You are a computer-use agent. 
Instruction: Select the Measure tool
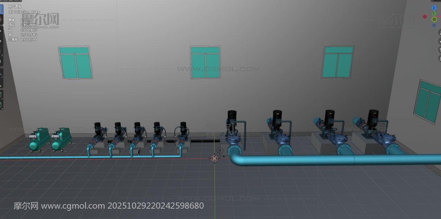tap(1, 84)
